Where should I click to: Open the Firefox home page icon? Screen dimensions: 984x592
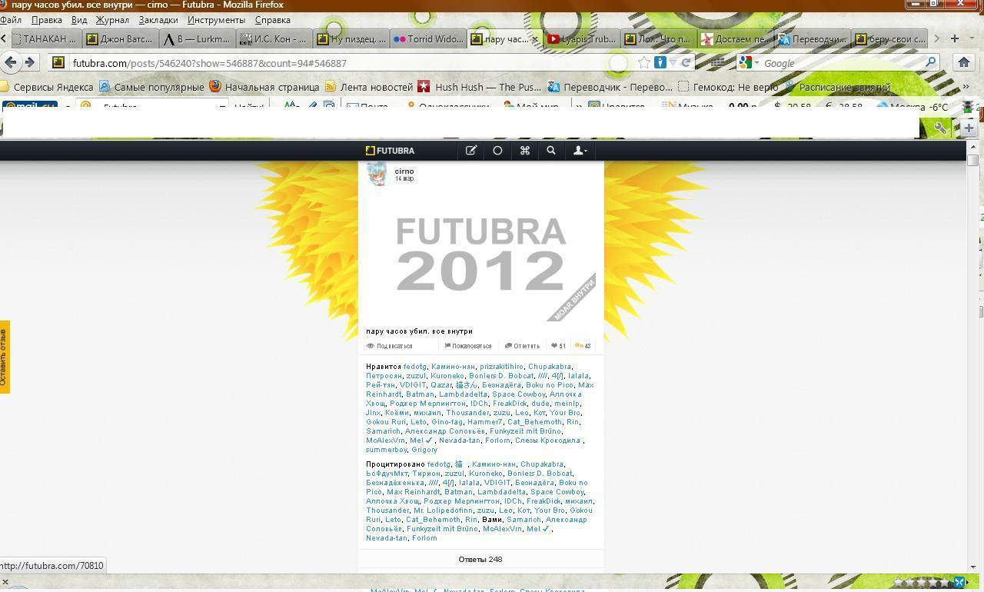click(x=963, y=63)
